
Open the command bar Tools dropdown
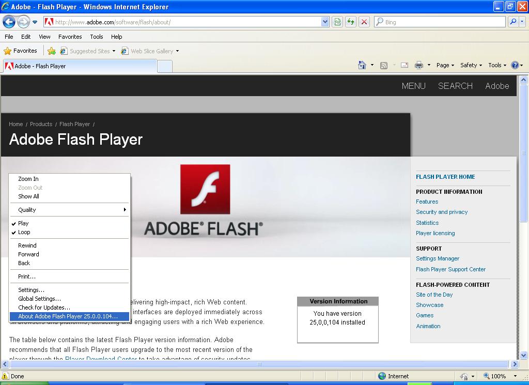click(497, 65)
